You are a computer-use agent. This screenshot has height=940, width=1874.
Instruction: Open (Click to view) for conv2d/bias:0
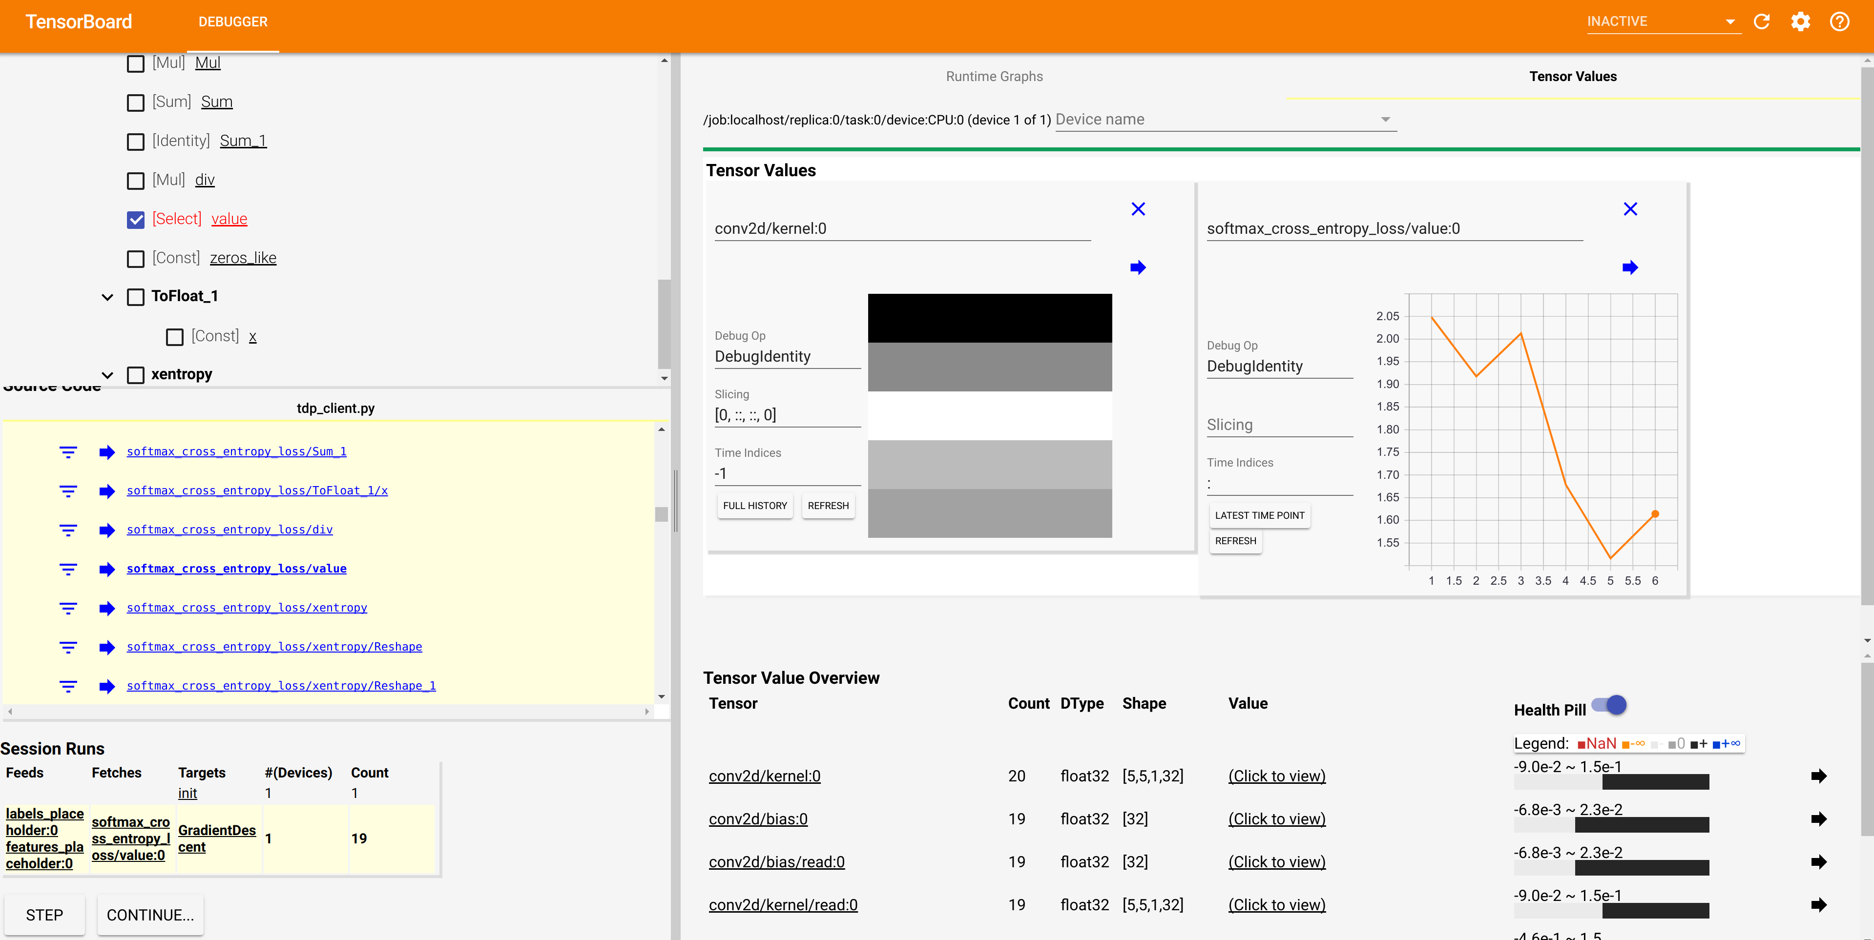pyautogui.click(x=1277, y=818)
